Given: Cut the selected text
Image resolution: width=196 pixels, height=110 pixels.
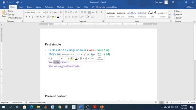Looking at the screenshot, I should coord(10,11).
